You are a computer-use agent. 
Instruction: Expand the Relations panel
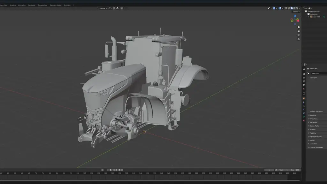pos(313,115)
